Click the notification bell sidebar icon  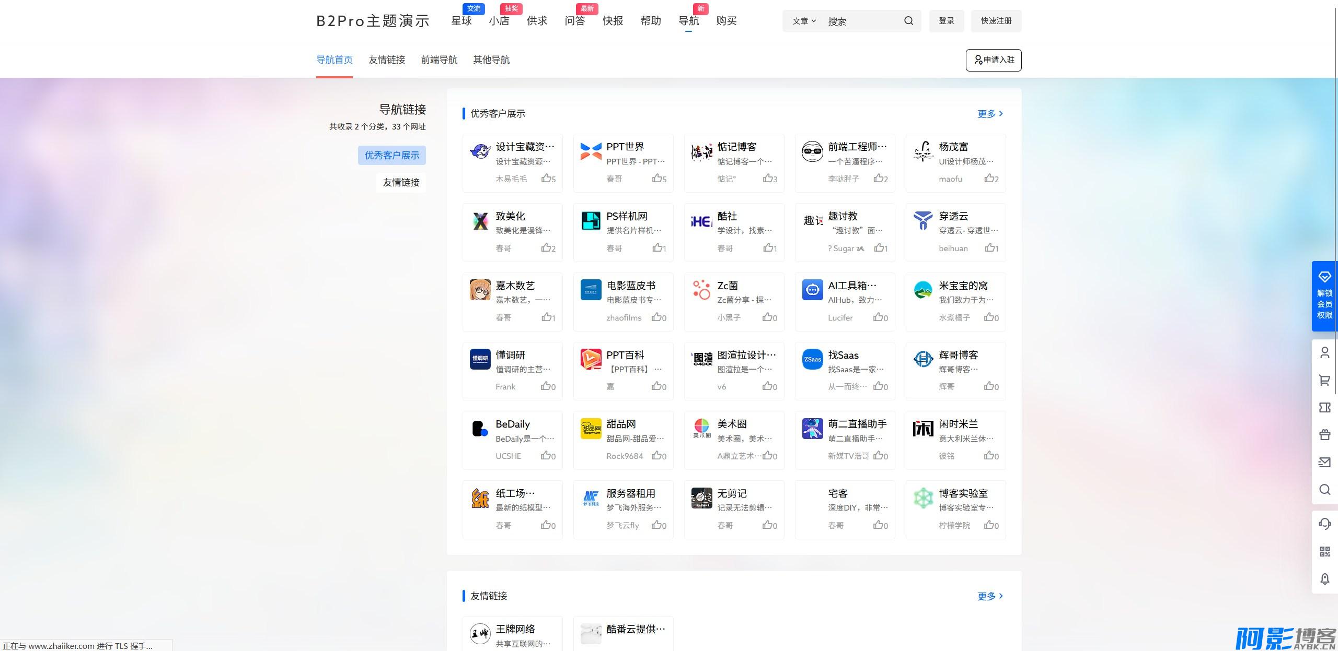(x=1324, y=578)
